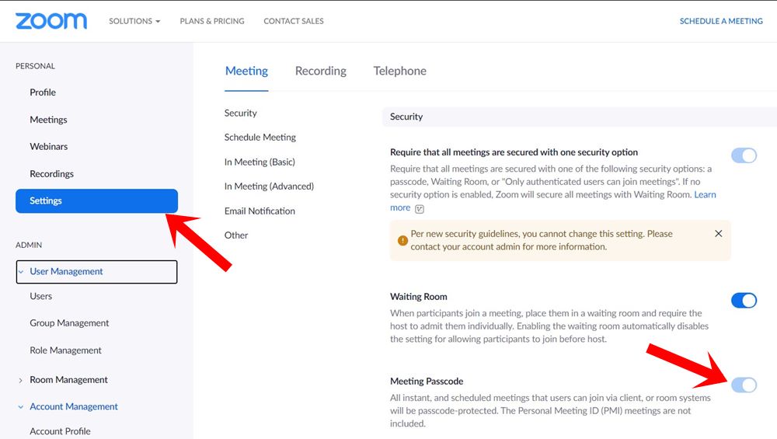Go to Profile in sidebar
777x439 pixels.
point(43,92)
